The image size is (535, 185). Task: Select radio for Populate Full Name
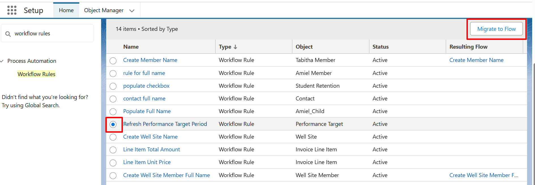113,112
